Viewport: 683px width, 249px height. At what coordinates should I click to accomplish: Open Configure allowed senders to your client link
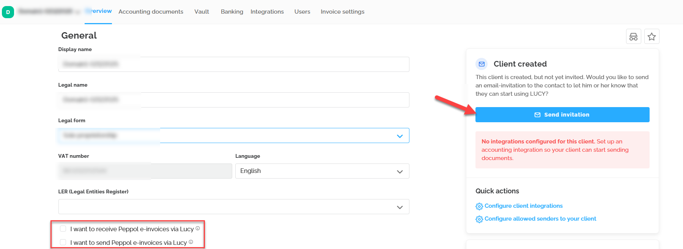540,219
